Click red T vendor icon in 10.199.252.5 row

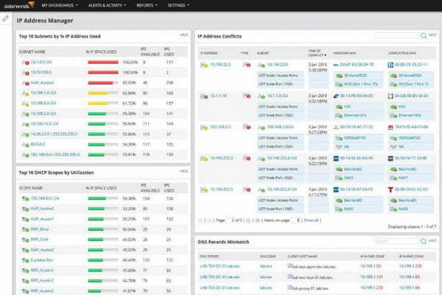pyautogui.click(x=390, y=190)
